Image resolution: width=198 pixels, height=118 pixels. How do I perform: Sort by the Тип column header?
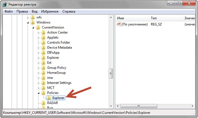coord(166,18)
